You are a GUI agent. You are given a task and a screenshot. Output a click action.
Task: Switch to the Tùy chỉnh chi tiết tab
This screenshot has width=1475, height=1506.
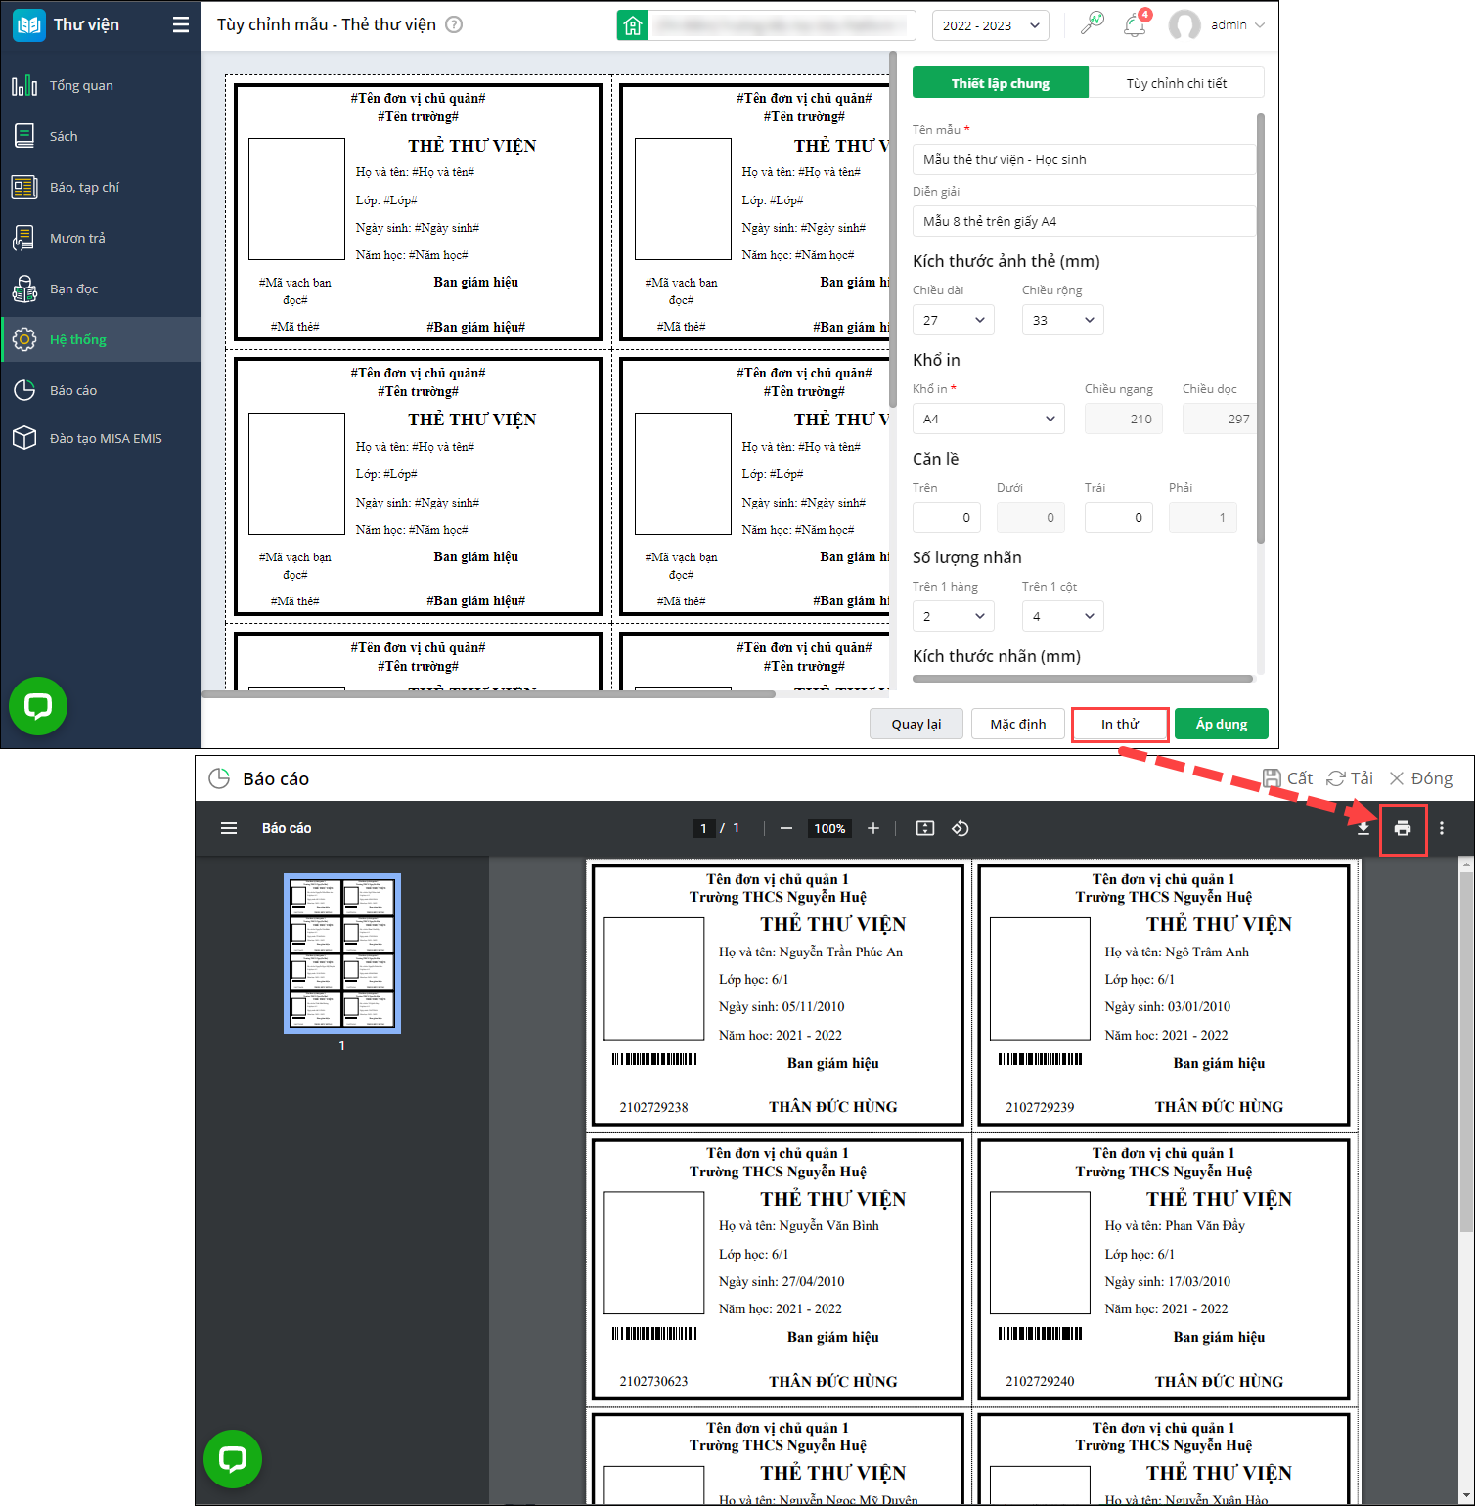(1177, 83)
